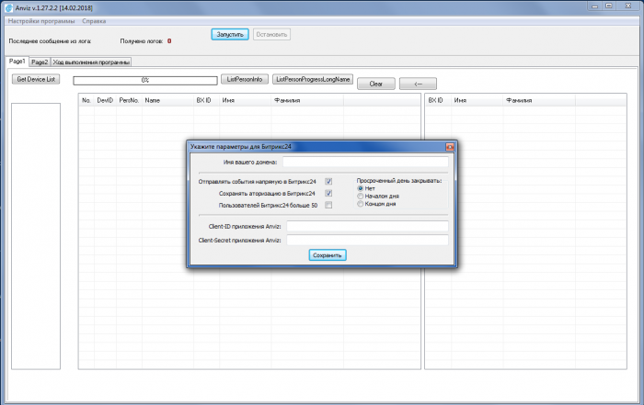Click the Получено логов counter value 0
This screenshot has height=405, width=644.
click(169, 41)
